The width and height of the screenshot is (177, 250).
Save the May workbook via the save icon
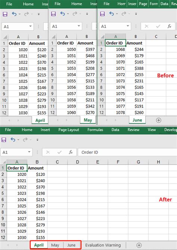tap(53, 14)
